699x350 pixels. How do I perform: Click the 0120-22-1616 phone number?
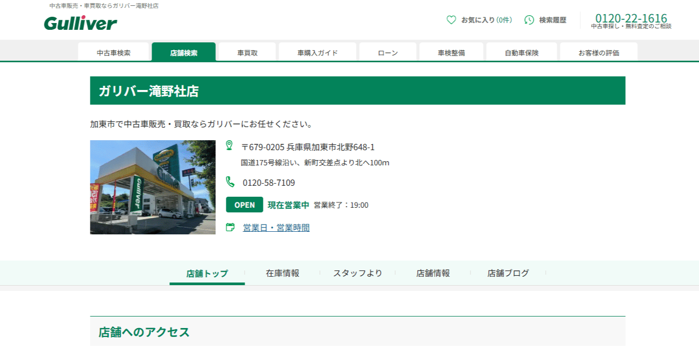[631, 18]
